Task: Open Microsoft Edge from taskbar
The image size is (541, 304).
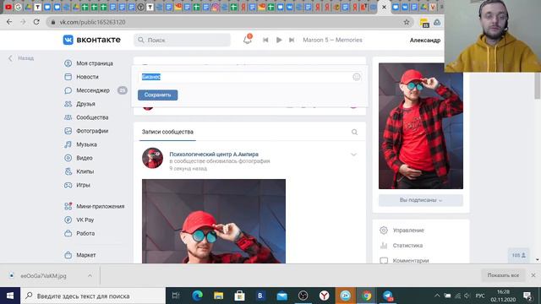Action: pos(197,296)
